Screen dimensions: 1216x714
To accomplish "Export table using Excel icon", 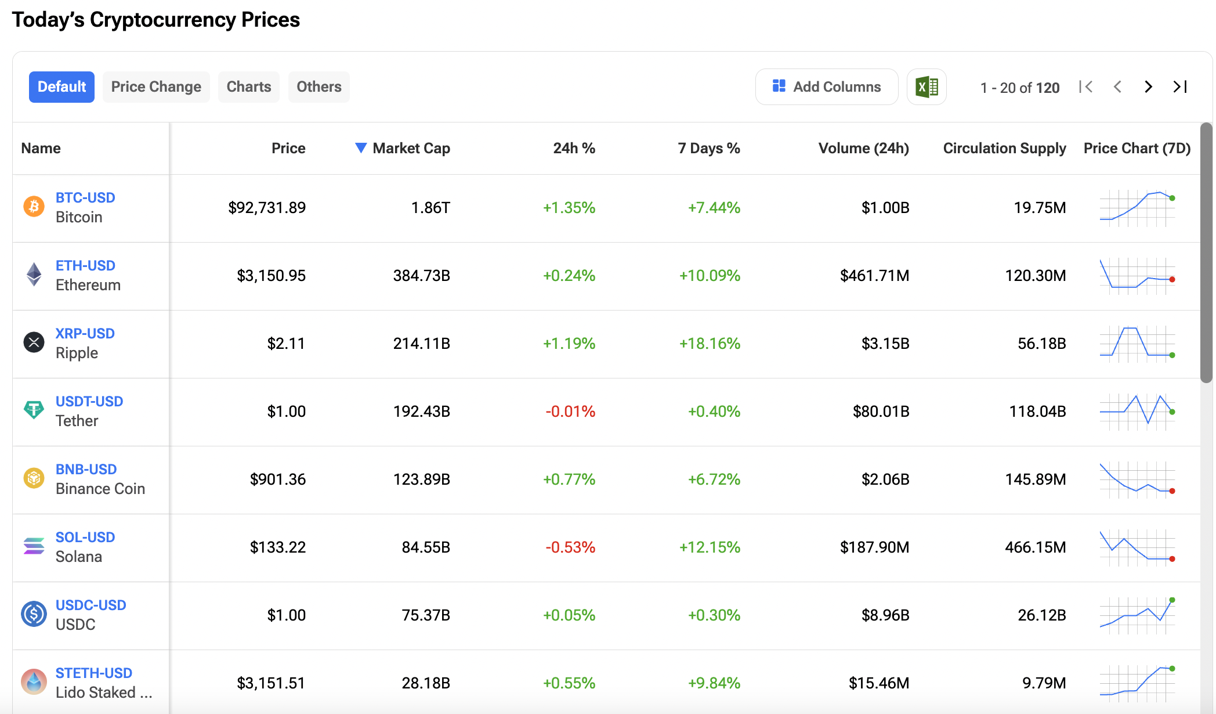I will pyautogui.click(x=927, y=87).
